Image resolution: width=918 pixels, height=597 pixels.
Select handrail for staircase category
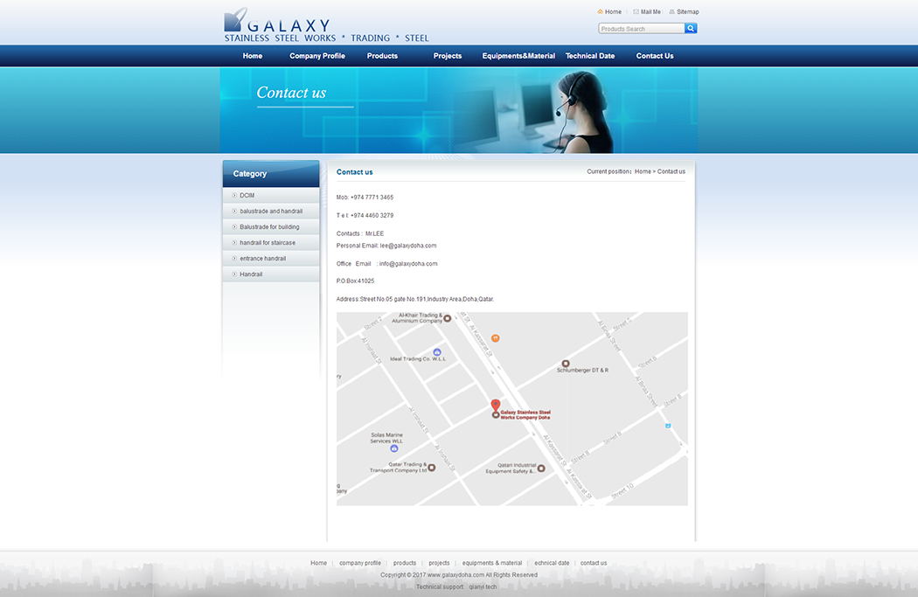click(x=268, y=243)
